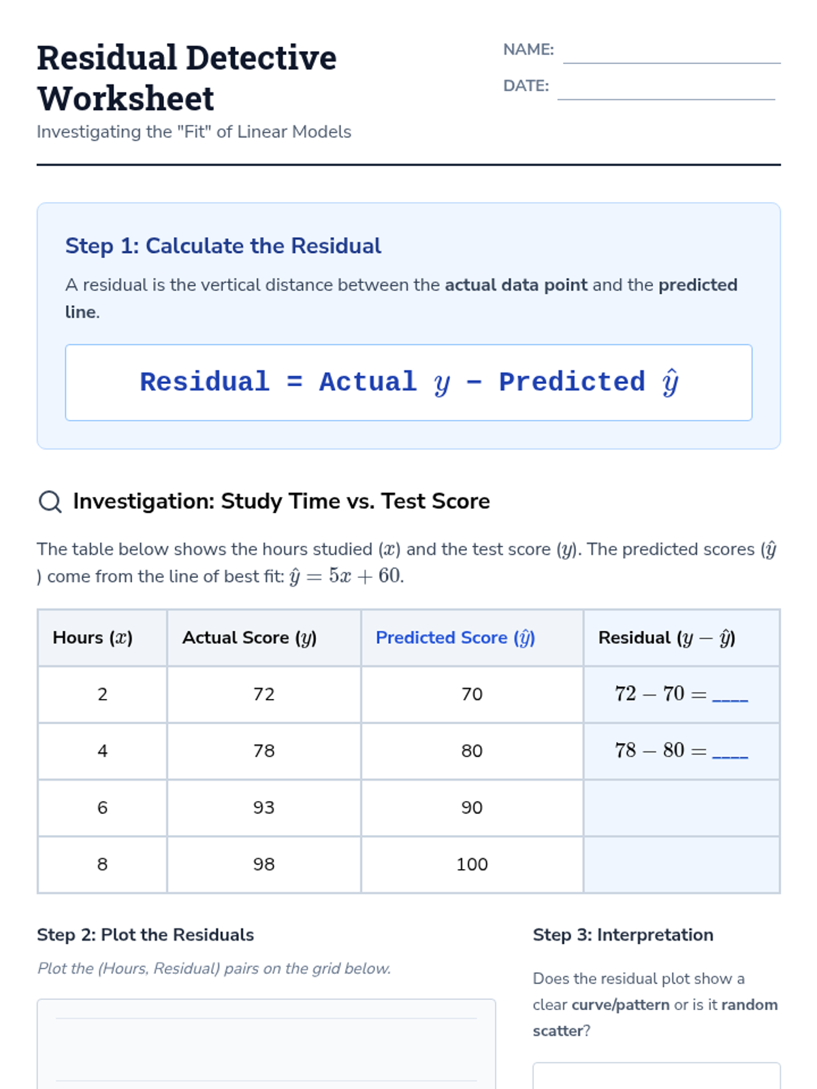
Task: Click the NAME blank line
Action: pos(671,54)
